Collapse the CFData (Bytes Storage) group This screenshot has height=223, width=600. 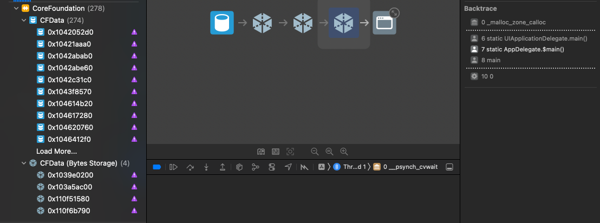(x=24, y=163)
